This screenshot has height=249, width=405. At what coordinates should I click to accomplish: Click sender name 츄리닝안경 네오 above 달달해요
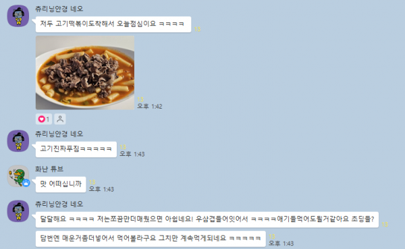pos(59,204)
